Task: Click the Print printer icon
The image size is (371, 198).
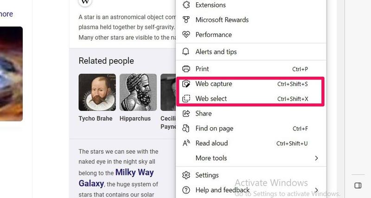Action: (186, 69)
